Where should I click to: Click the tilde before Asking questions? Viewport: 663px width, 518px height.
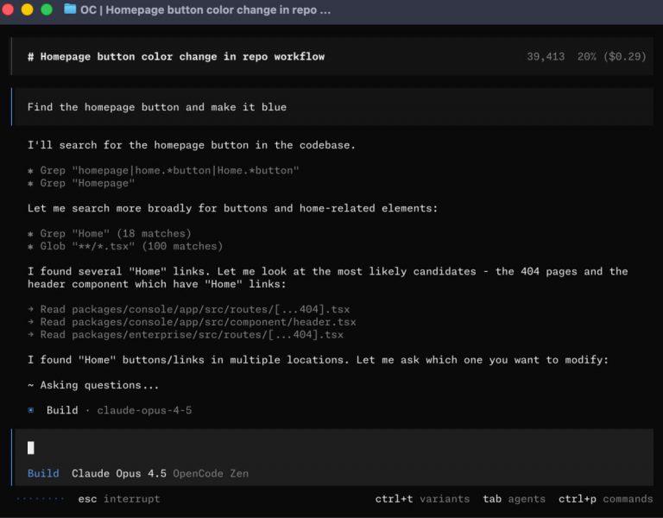pyautogui.click(x=31, y=385)
